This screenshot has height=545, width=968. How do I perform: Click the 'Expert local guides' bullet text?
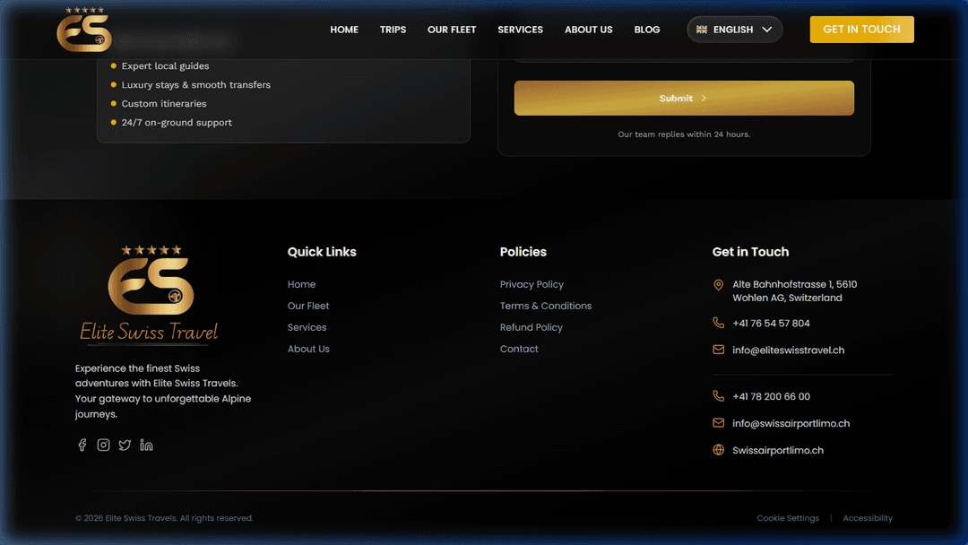(x=165, y=66)
